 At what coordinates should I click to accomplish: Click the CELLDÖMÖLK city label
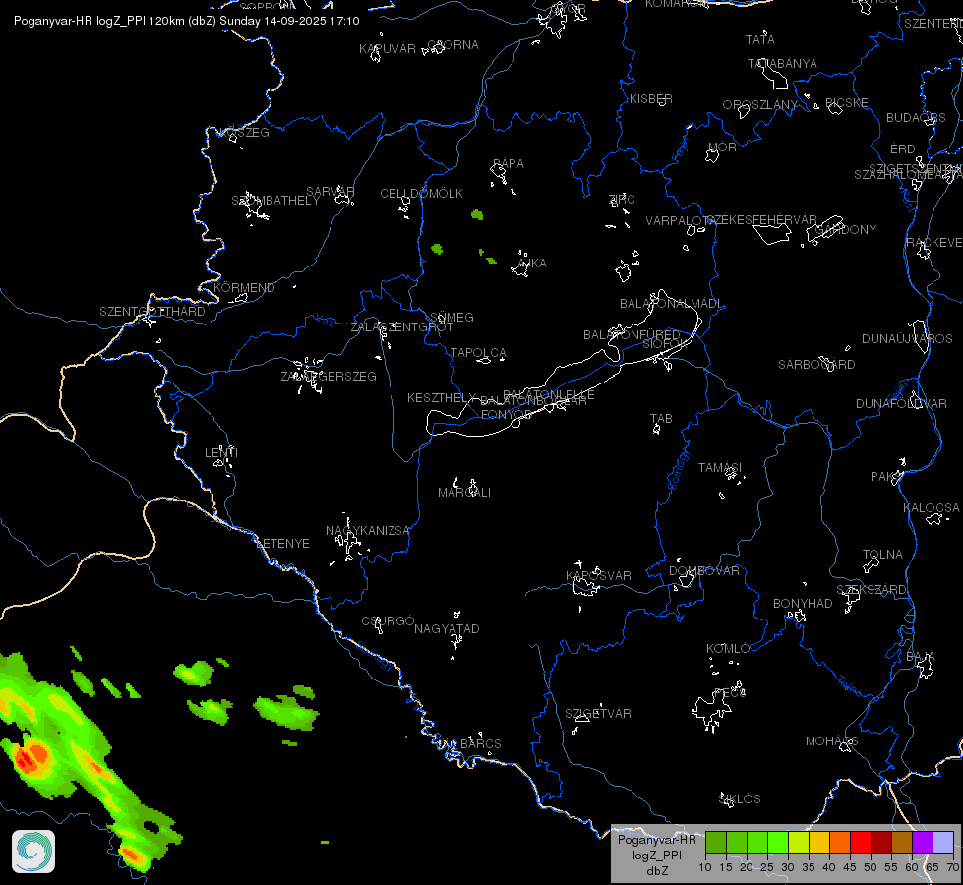coord(421,193)
